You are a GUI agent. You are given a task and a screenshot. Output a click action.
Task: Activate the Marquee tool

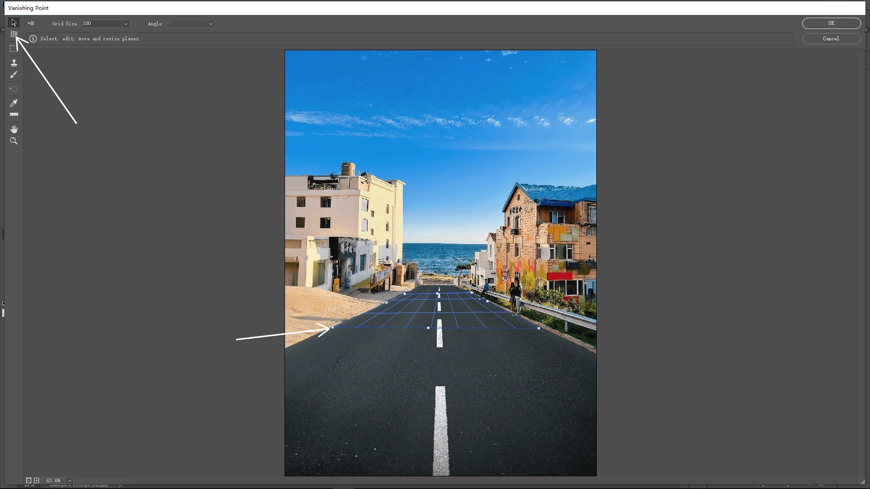pos(14,48)
